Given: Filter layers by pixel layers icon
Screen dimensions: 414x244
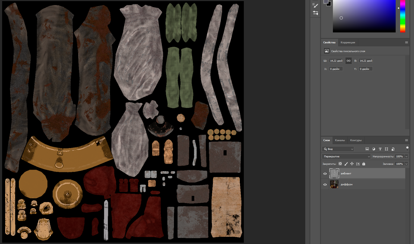Looking at the screenshot, I should [367, 149].
